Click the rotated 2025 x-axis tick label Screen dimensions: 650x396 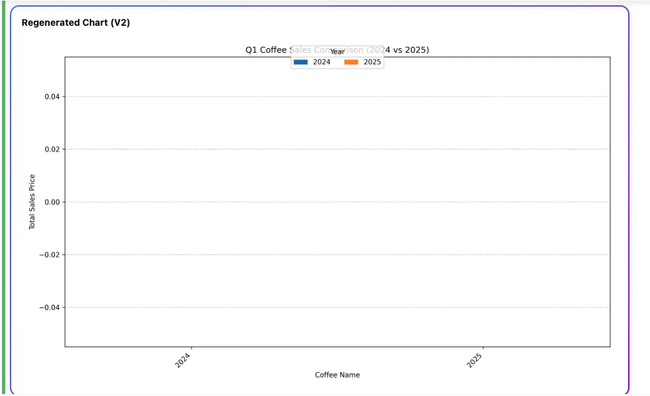click(x=474, y=360)
